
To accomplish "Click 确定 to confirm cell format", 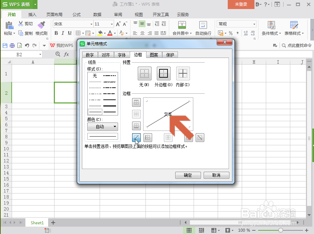I will click(x=188, y=175).
